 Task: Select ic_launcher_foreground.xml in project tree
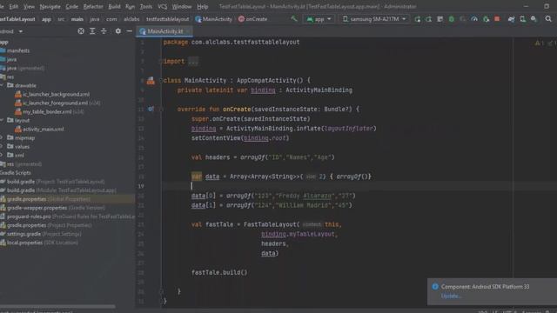point(57,103)
